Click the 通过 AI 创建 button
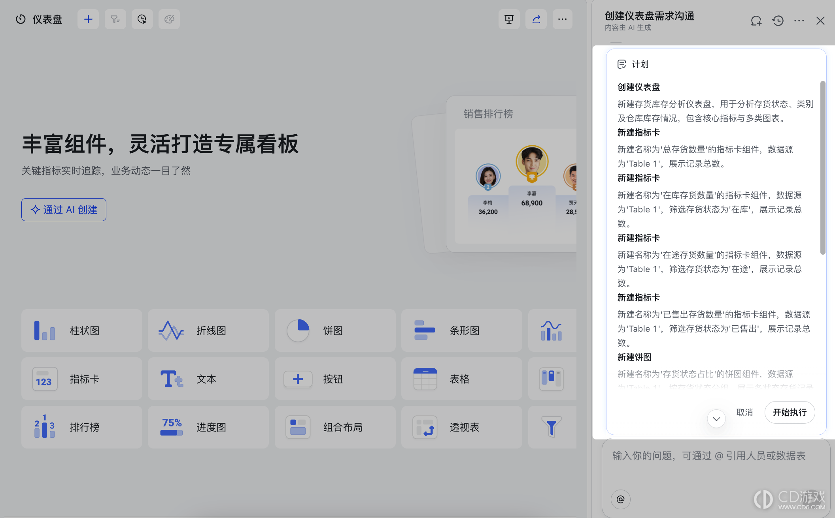 pyautogui.click(x=64, y=210)
